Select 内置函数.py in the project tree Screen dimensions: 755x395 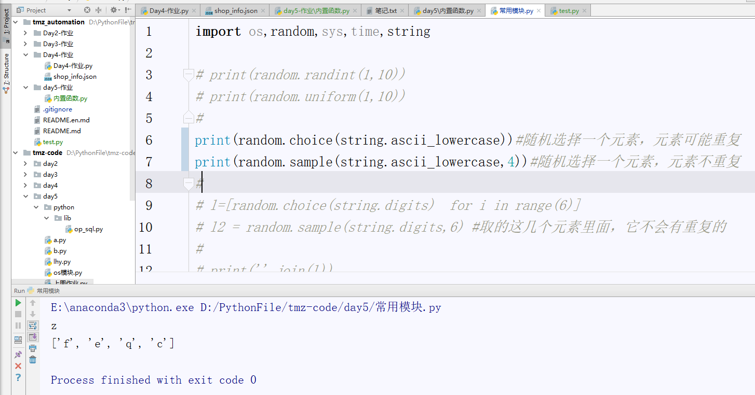tap(70, 98)
